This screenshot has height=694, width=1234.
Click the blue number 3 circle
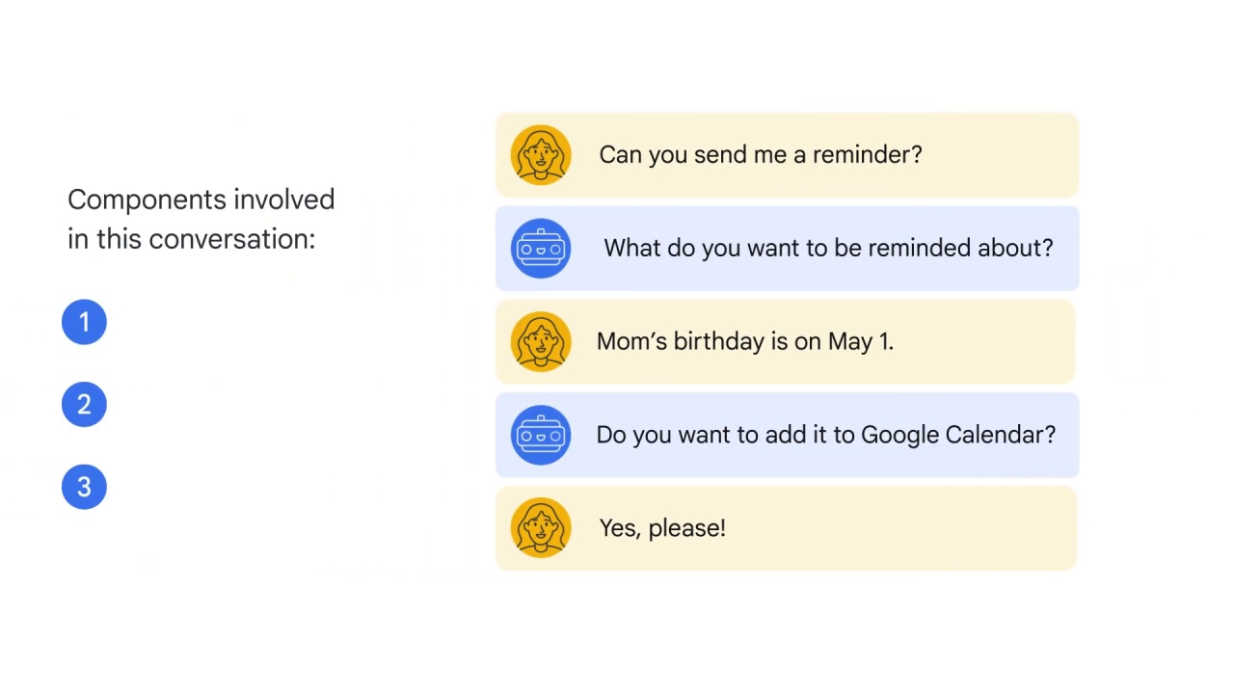[x=84, y=487]
